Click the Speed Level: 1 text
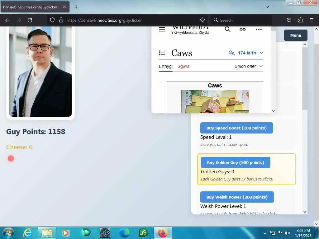The width and height of the screenshot is (319, 239). click(x=216, y=137)
